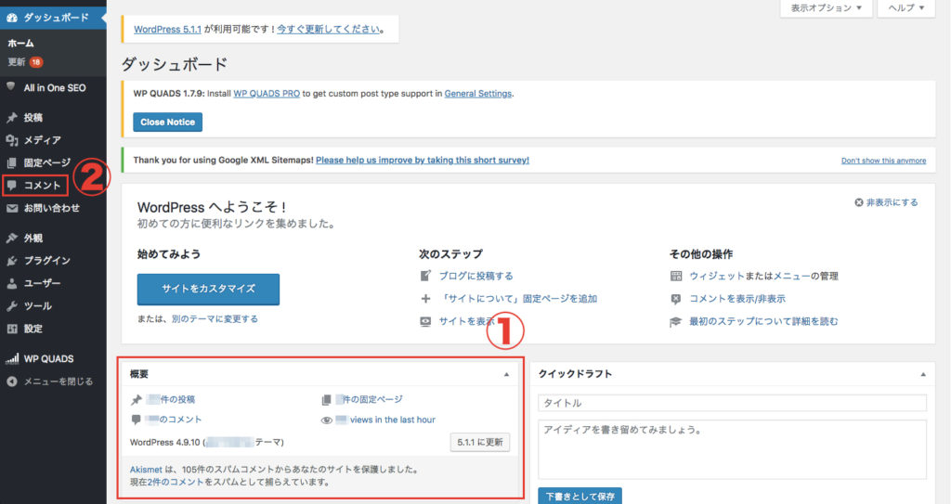Click the widgets icon beside ウィジェット link
This screenshot has width=951, height=504.
click(x=676, y=276)
